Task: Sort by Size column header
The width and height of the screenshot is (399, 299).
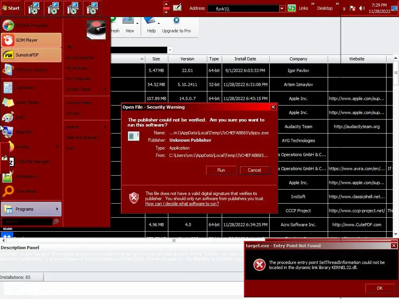Action: (x=156, y=59)
